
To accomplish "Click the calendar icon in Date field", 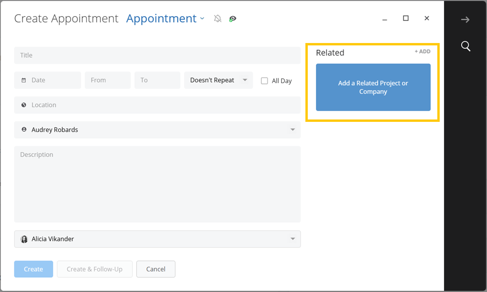I will (x=23, y=80).
